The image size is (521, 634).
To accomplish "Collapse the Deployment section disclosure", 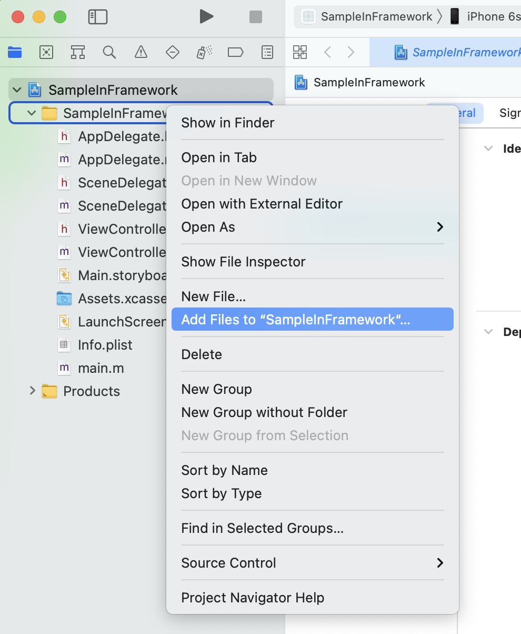I will (489, 332).
